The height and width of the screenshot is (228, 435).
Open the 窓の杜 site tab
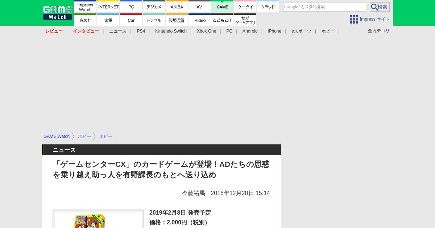point(85,20)
